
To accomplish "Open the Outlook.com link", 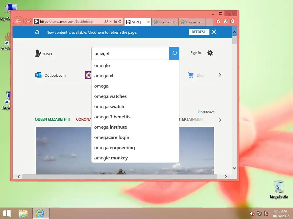I will [55, 75].
